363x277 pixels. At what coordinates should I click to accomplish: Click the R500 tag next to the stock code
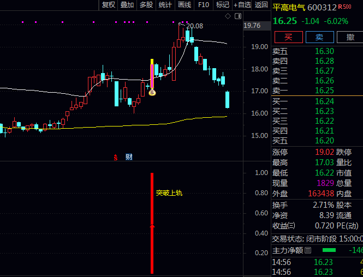(344, 7)
